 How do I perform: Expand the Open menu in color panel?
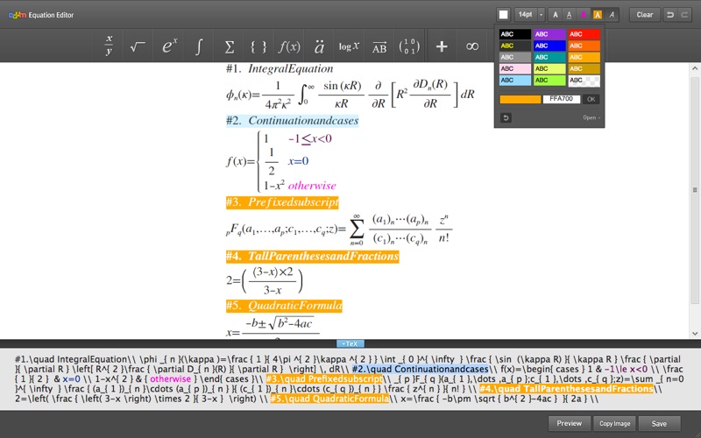[x=592, y=117]
